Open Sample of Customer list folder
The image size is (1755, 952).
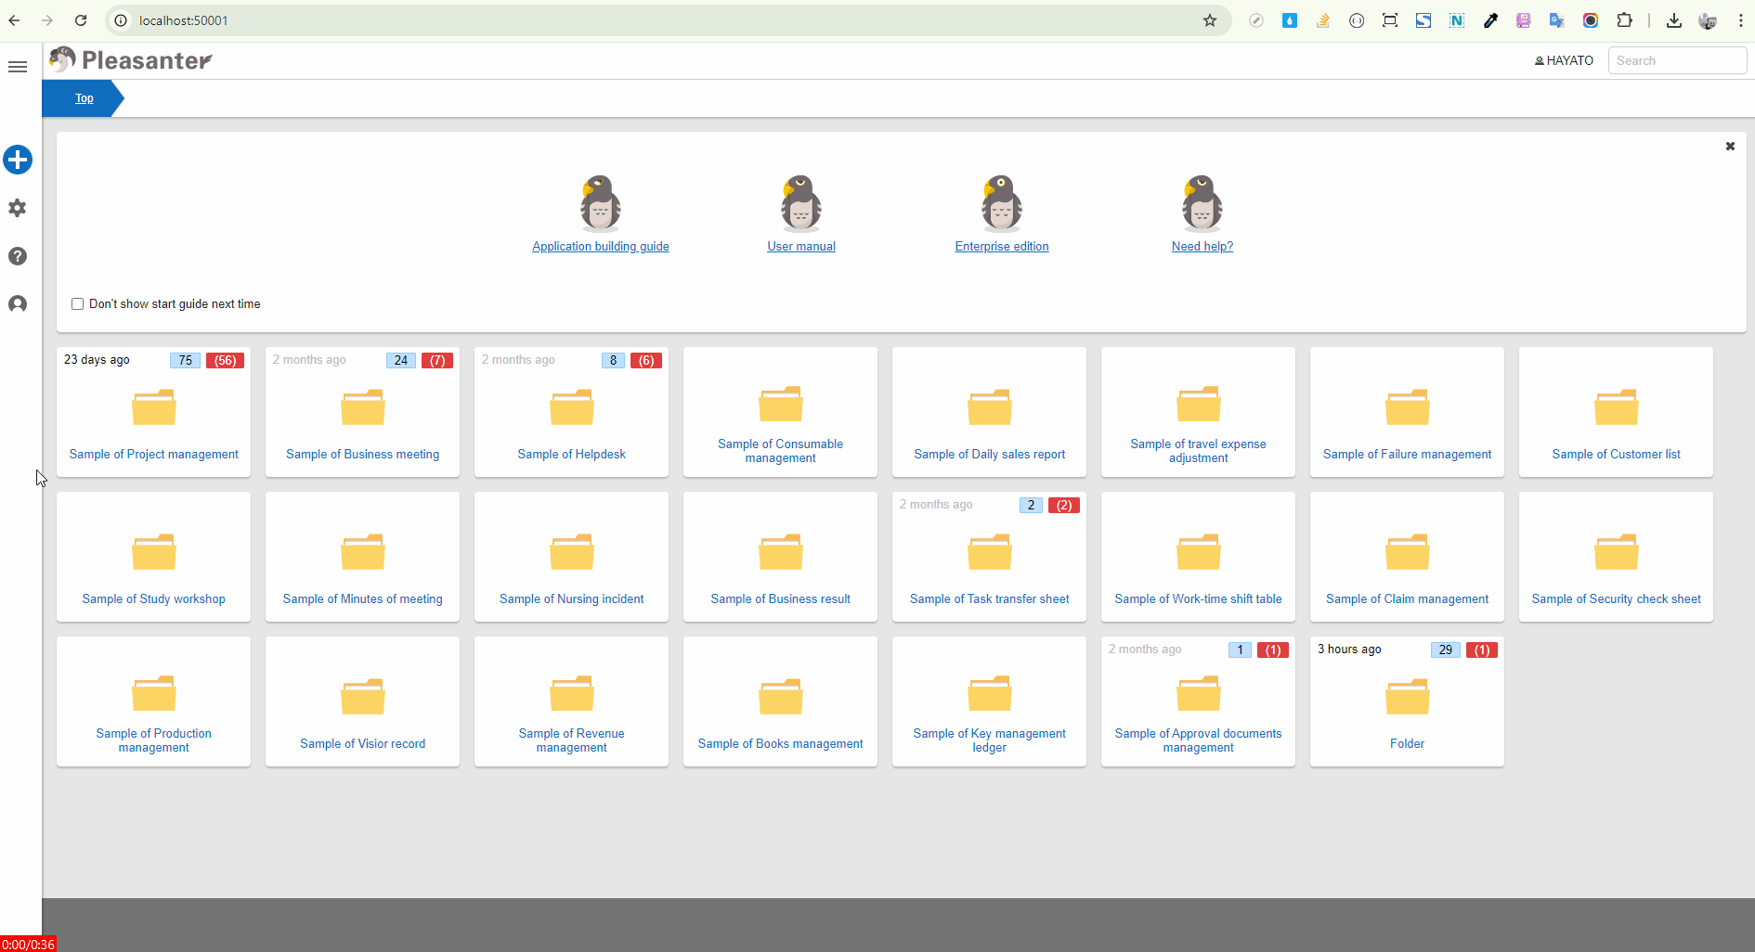(x=1617, y=413)
